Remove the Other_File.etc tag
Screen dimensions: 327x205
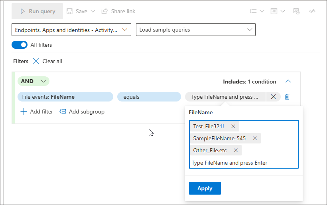point(236,150)
